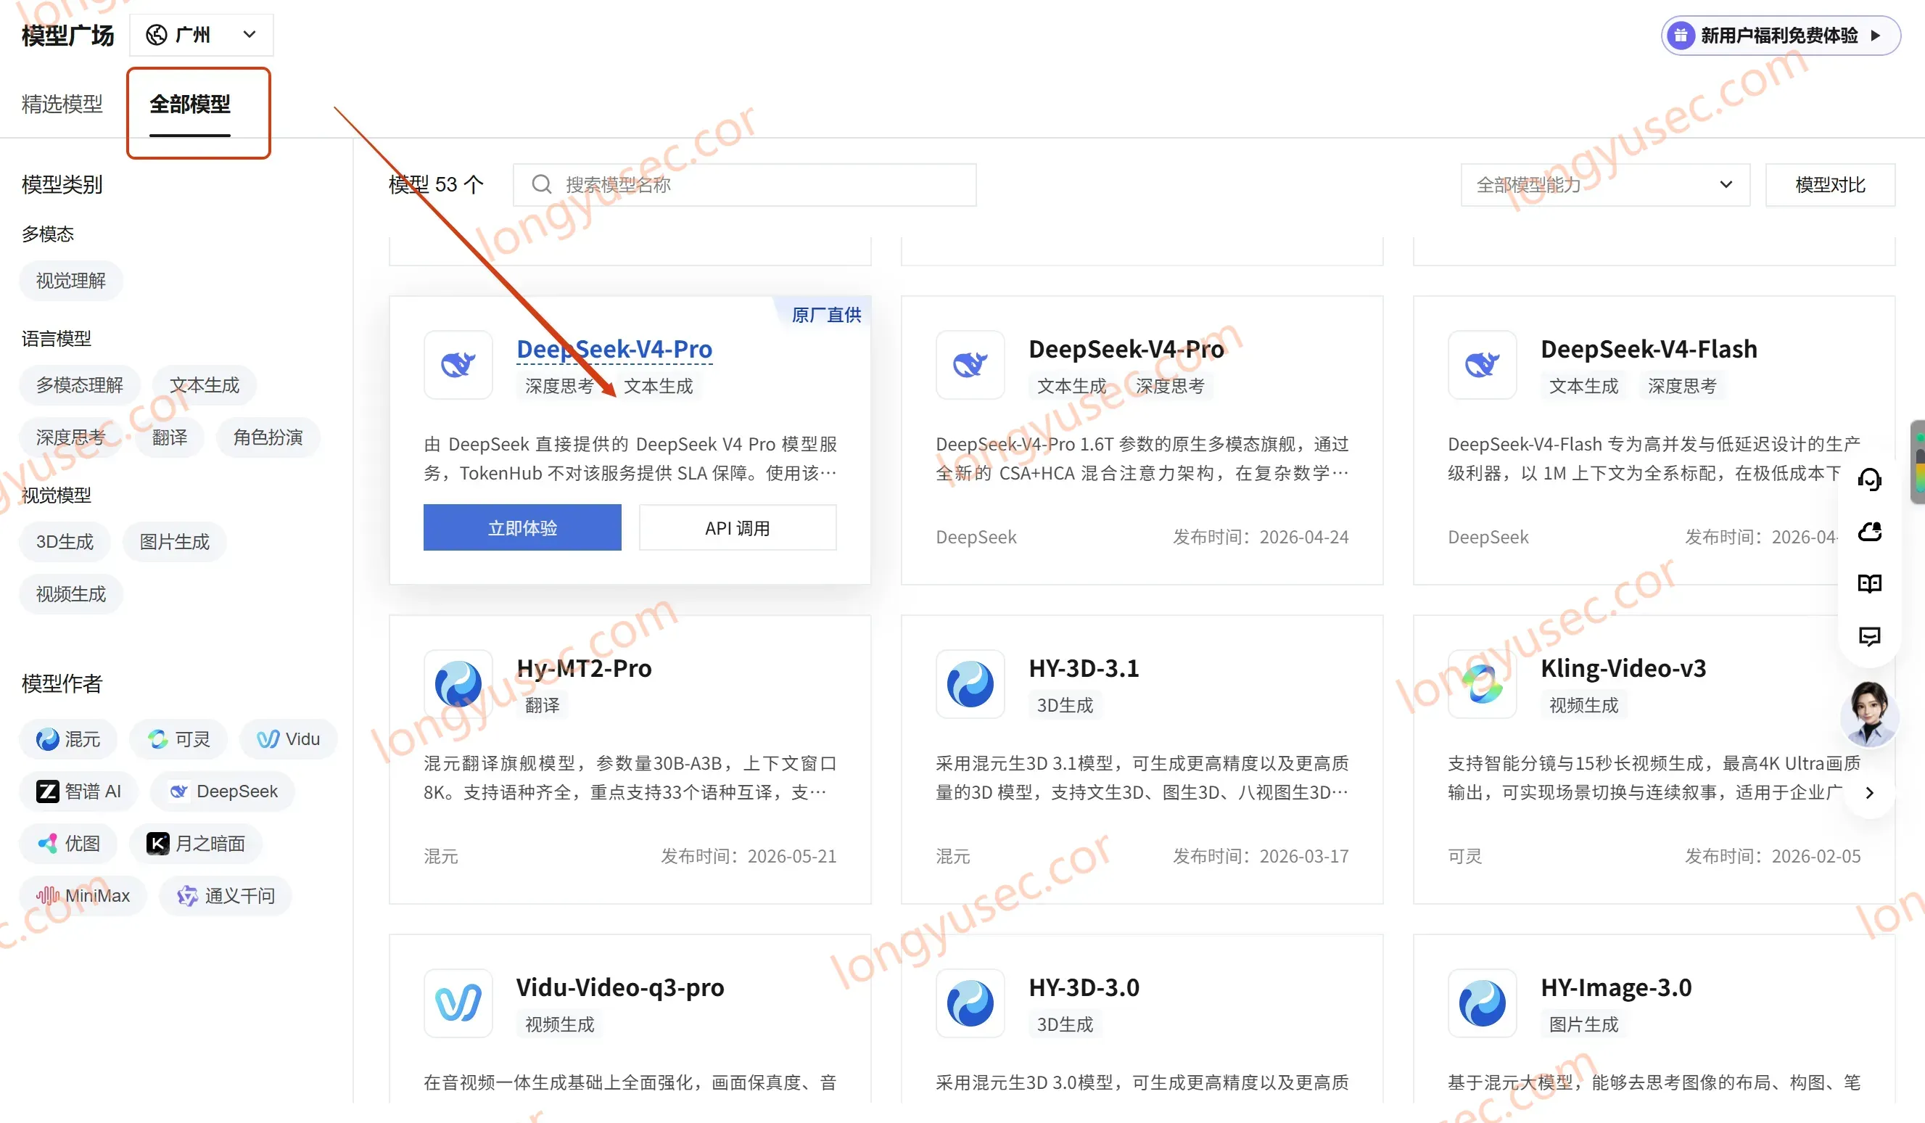The image size is (1925, 1123).
Task: Toggle the 视觉理解 category filter
Action: click(x=71, y=280)
